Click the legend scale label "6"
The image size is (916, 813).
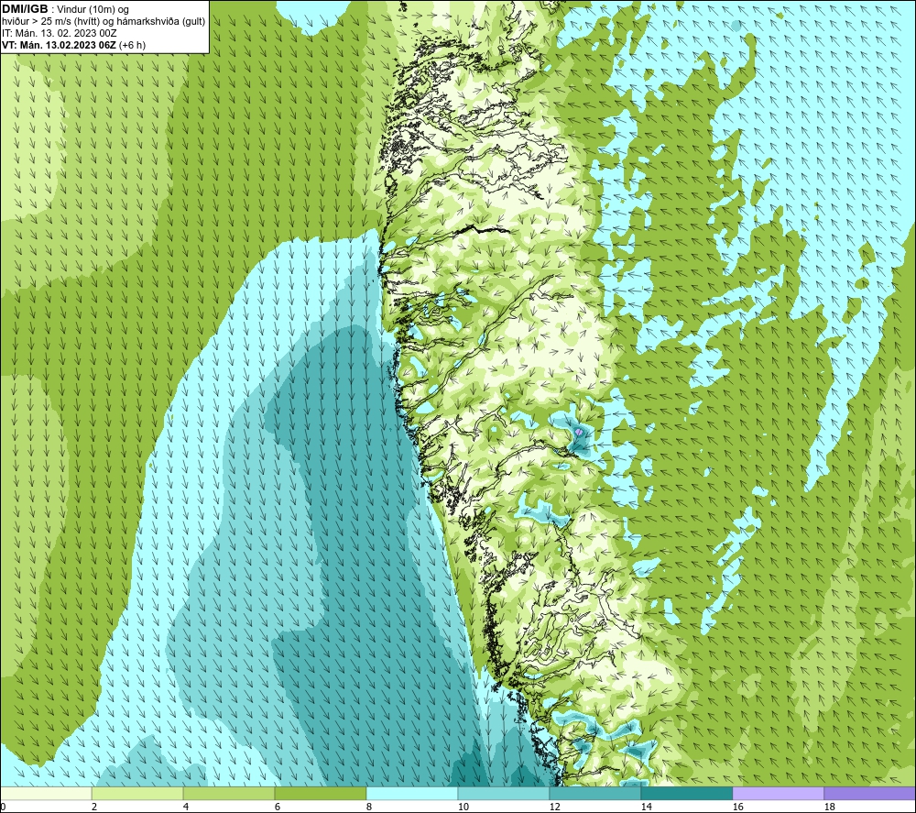(278, 808)
